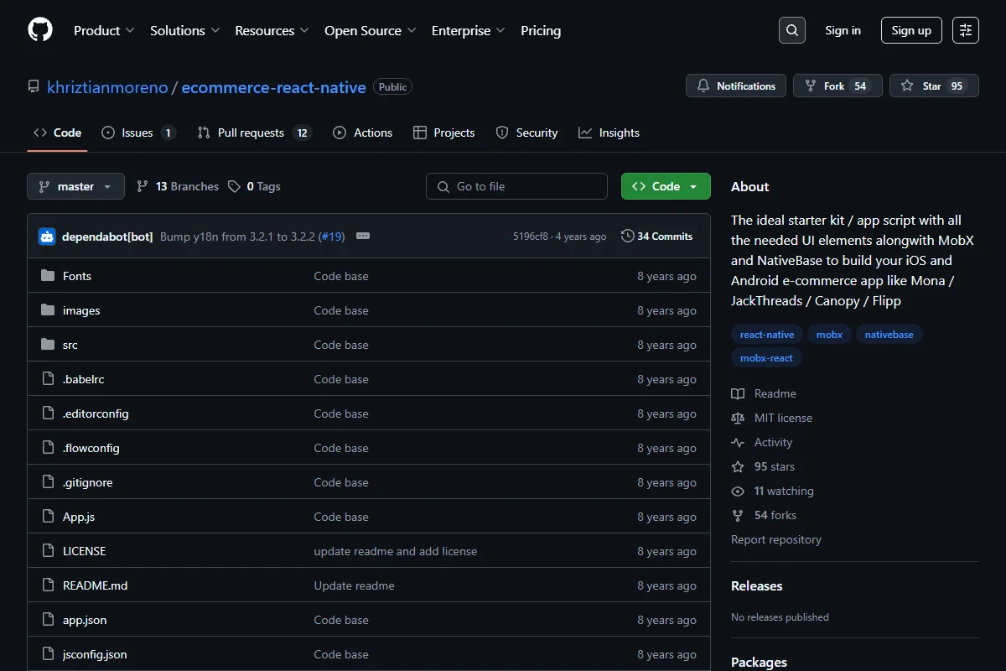Expand the Solutions menu dropdown
Image resolution: width=1006 pixels, height=671 pixels.
coord(185,30)
